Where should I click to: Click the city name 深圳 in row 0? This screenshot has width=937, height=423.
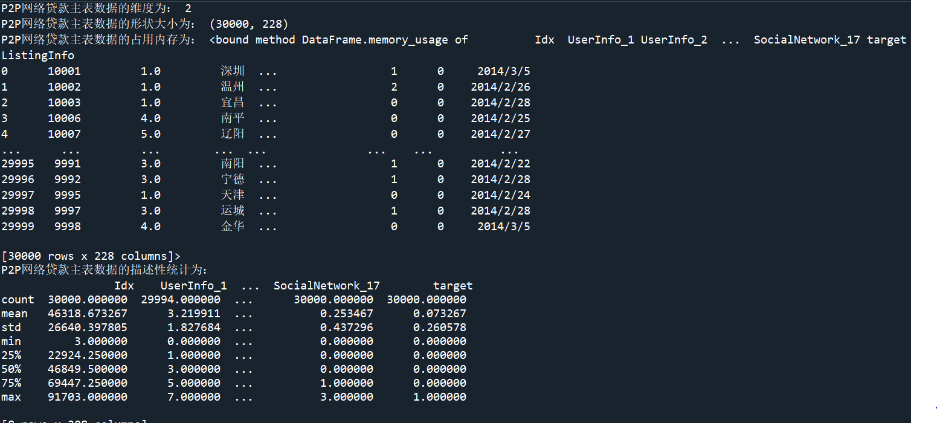coord(232,71)
